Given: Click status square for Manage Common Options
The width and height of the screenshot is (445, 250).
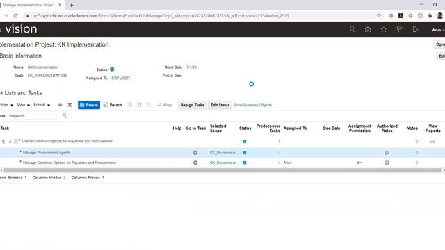Looking at the screenshot, I should coord(245,162).
